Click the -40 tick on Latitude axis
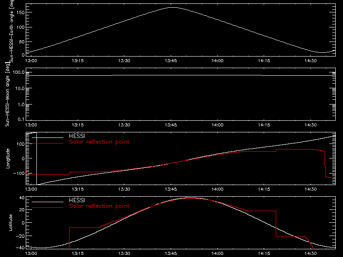 click(x=20, y=248)
